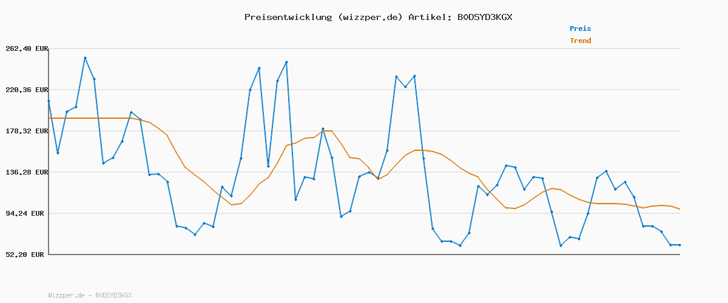Image resolution: width=728 pixels, height=303 pixels.
Task: Click the orange trend line's left starting point
Action: coord(49,118)
